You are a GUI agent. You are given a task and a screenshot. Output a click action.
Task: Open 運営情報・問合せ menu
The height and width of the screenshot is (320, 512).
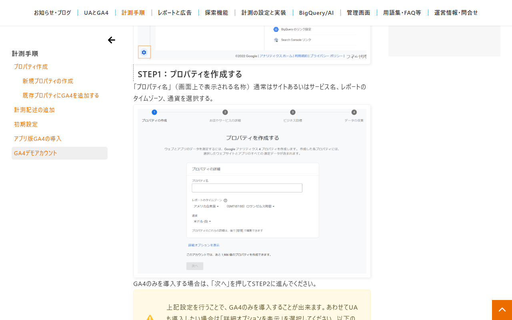point(456,13)
